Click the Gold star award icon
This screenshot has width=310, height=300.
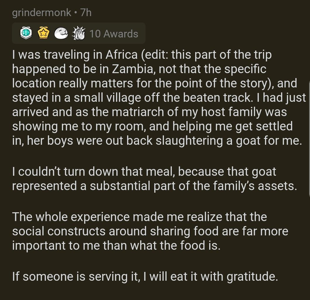coord(43,34)
